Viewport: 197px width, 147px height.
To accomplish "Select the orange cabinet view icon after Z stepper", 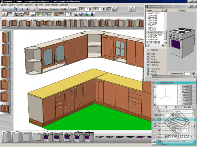I will coord(109,9).
